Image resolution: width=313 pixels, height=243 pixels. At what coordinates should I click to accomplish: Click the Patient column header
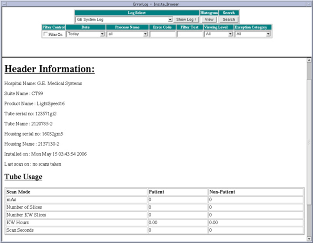coord(156,192)
